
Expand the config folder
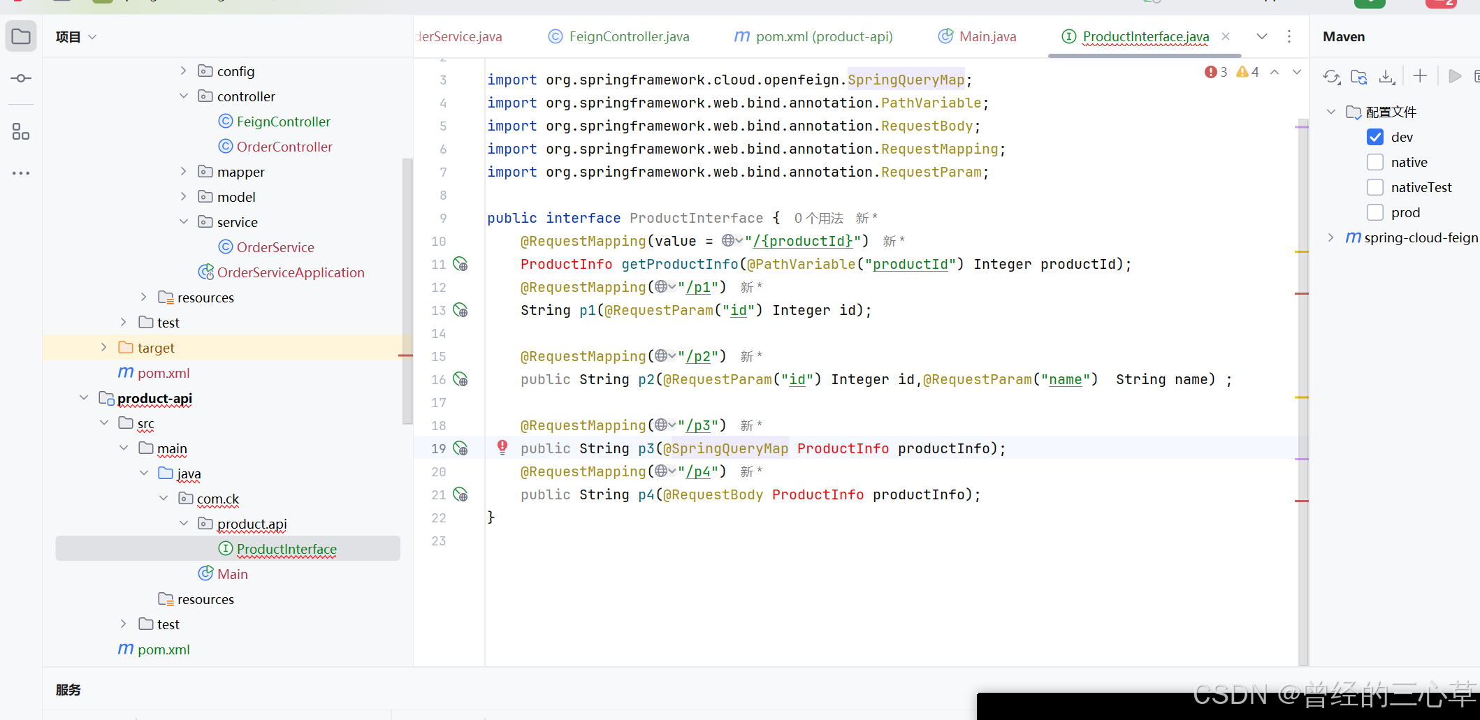(183, 71)
